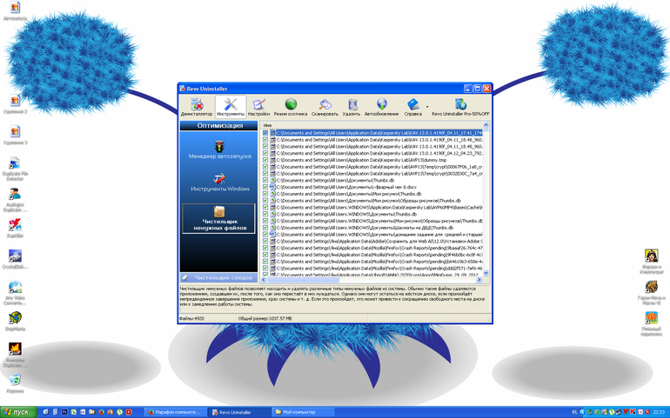670x418 pixels.
Task: Select Чистильщик ненужных файлов tool
Action: coord(219,218)
